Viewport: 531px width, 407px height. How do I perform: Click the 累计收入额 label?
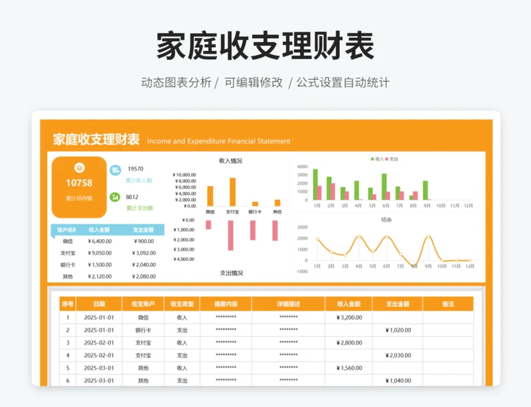(139, 181)
